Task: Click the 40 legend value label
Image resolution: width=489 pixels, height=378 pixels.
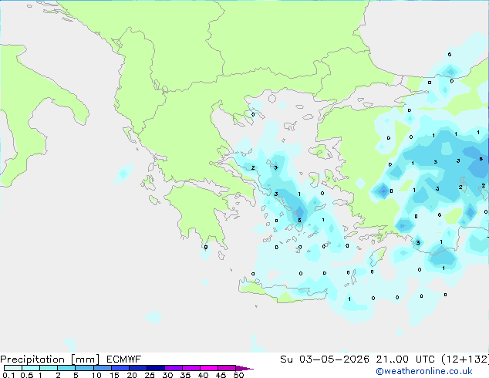Action: 203,375
